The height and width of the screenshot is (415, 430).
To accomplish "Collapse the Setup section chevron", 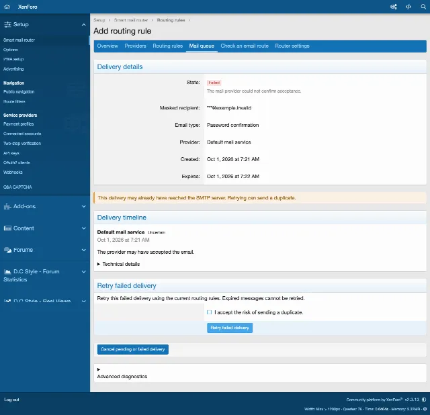I will tap(83, 25).
